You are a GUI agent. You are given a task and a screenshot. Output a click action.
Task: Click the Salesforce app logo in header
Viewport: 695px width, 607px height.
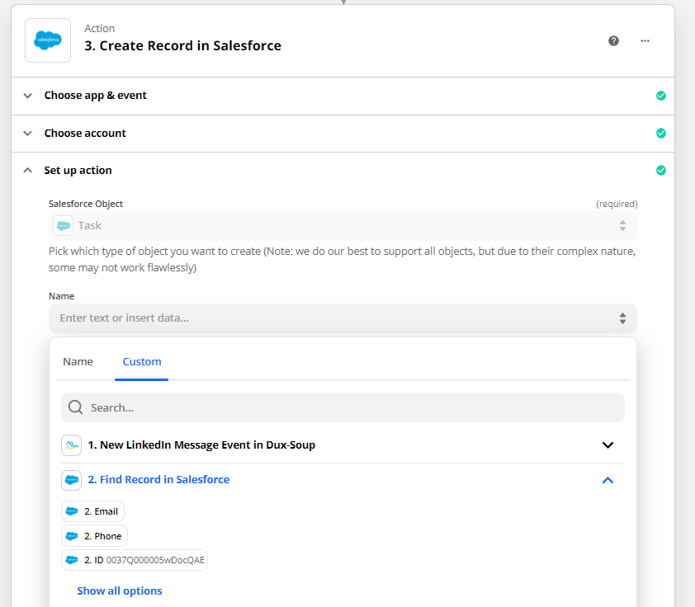point(48,40)
